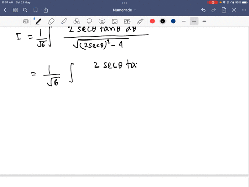Select the Lasso selection tool

pyautogui.click(x=89, y=21)
